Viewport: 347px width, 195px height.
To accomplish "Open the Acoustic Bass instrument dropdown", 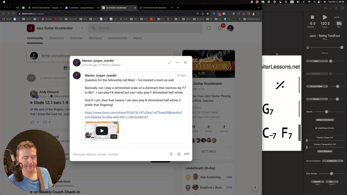I will point(317,86).
